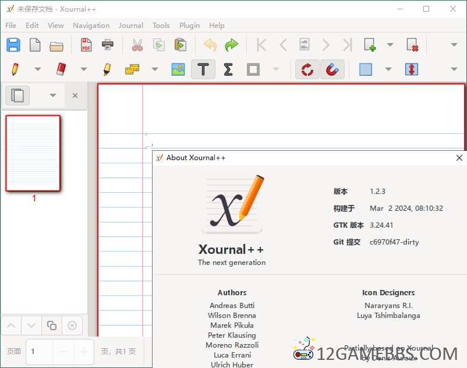Select the Pen tool
The height and width of the screenshot is (368, 467).
point(15,69)
